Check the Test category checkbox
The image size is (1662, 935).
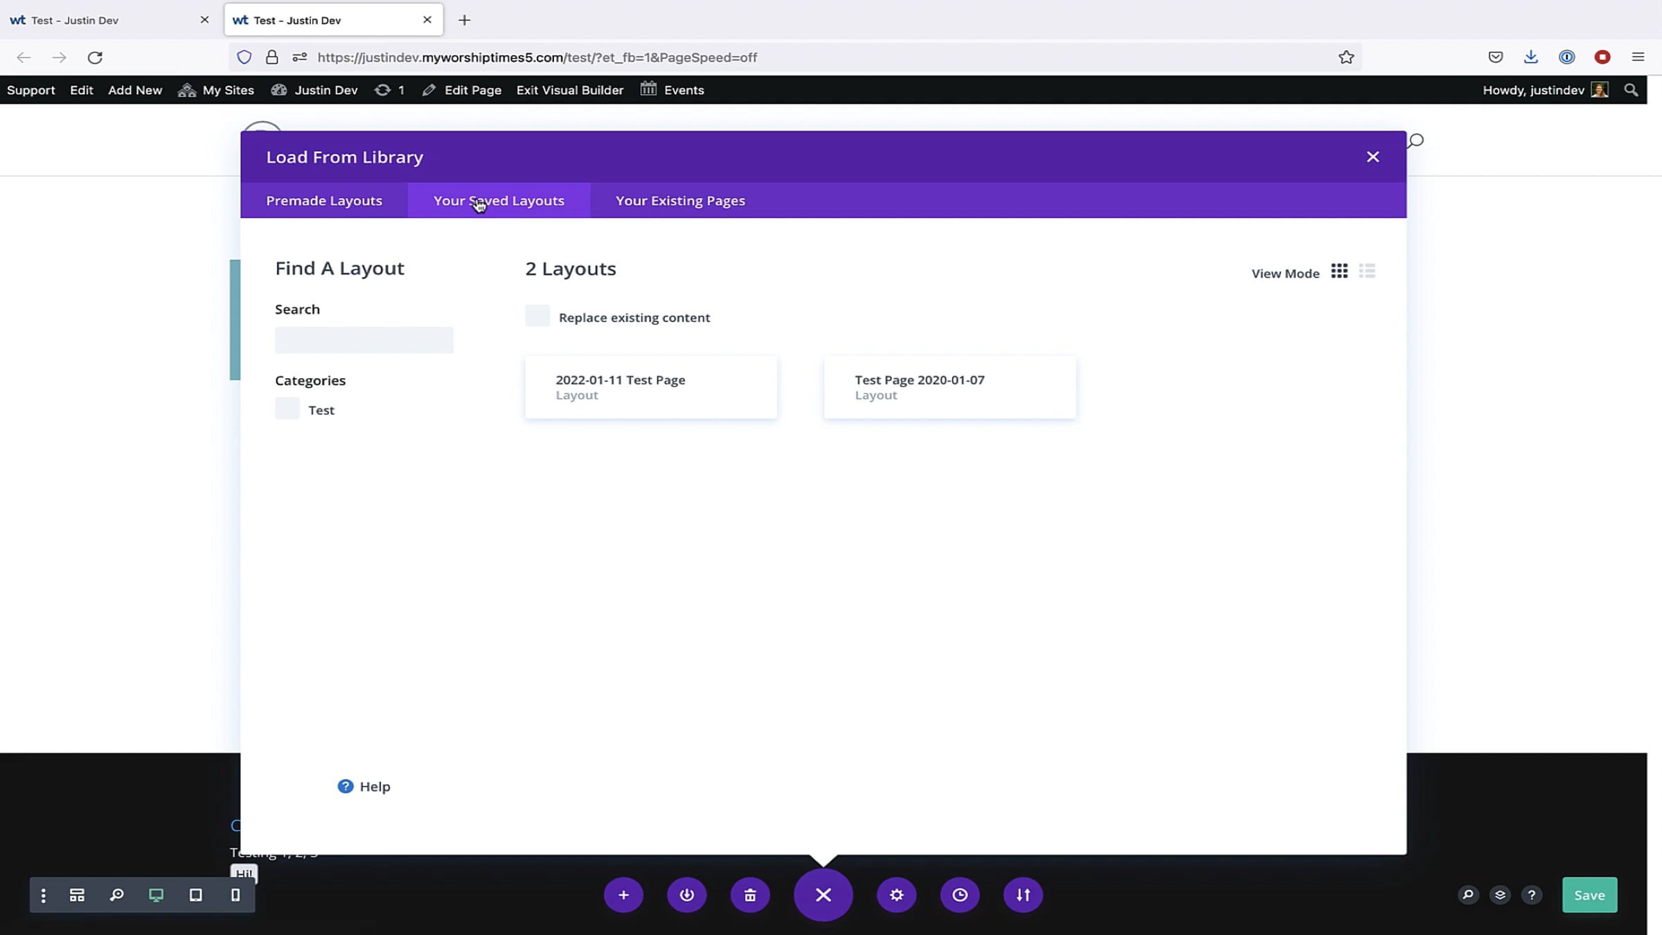[287, 409]
